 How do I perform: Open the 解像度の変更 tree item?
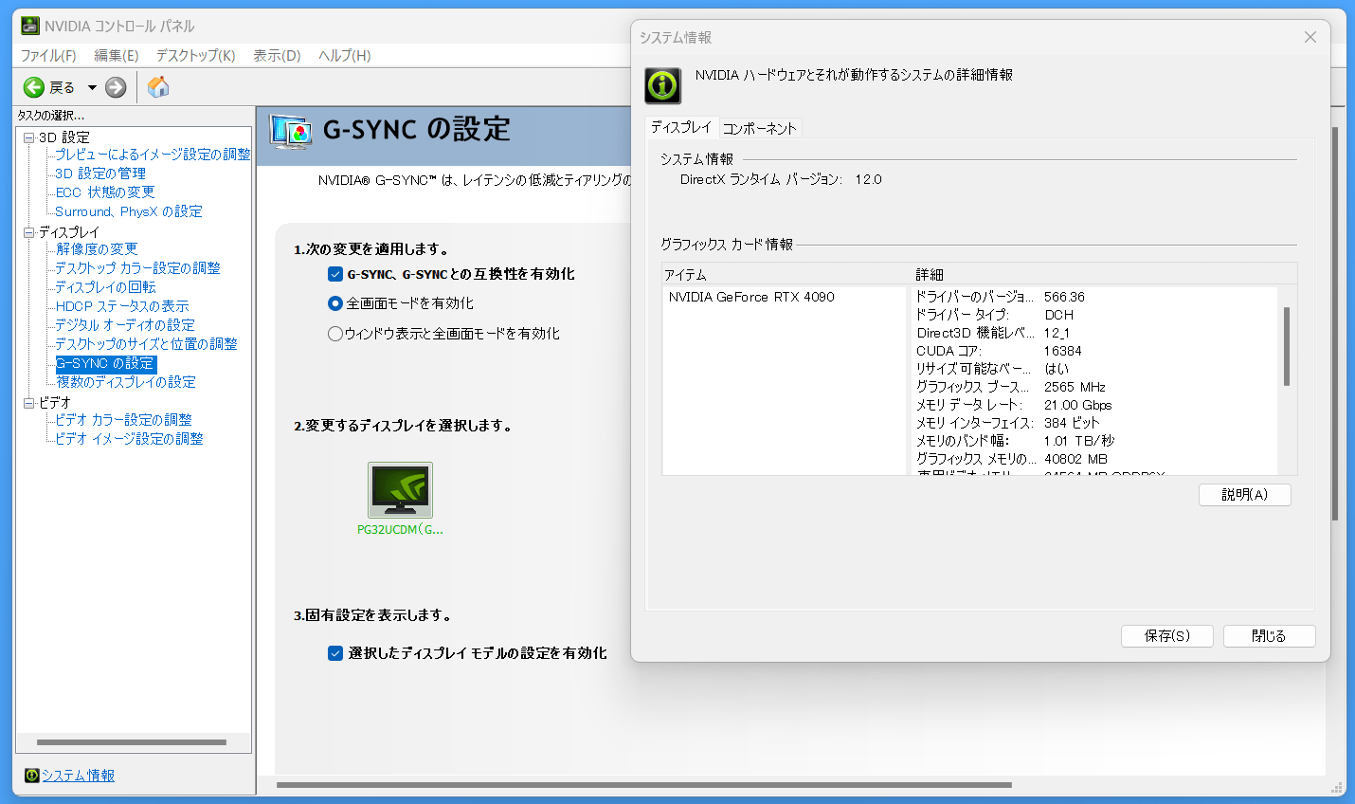(97, 249)
